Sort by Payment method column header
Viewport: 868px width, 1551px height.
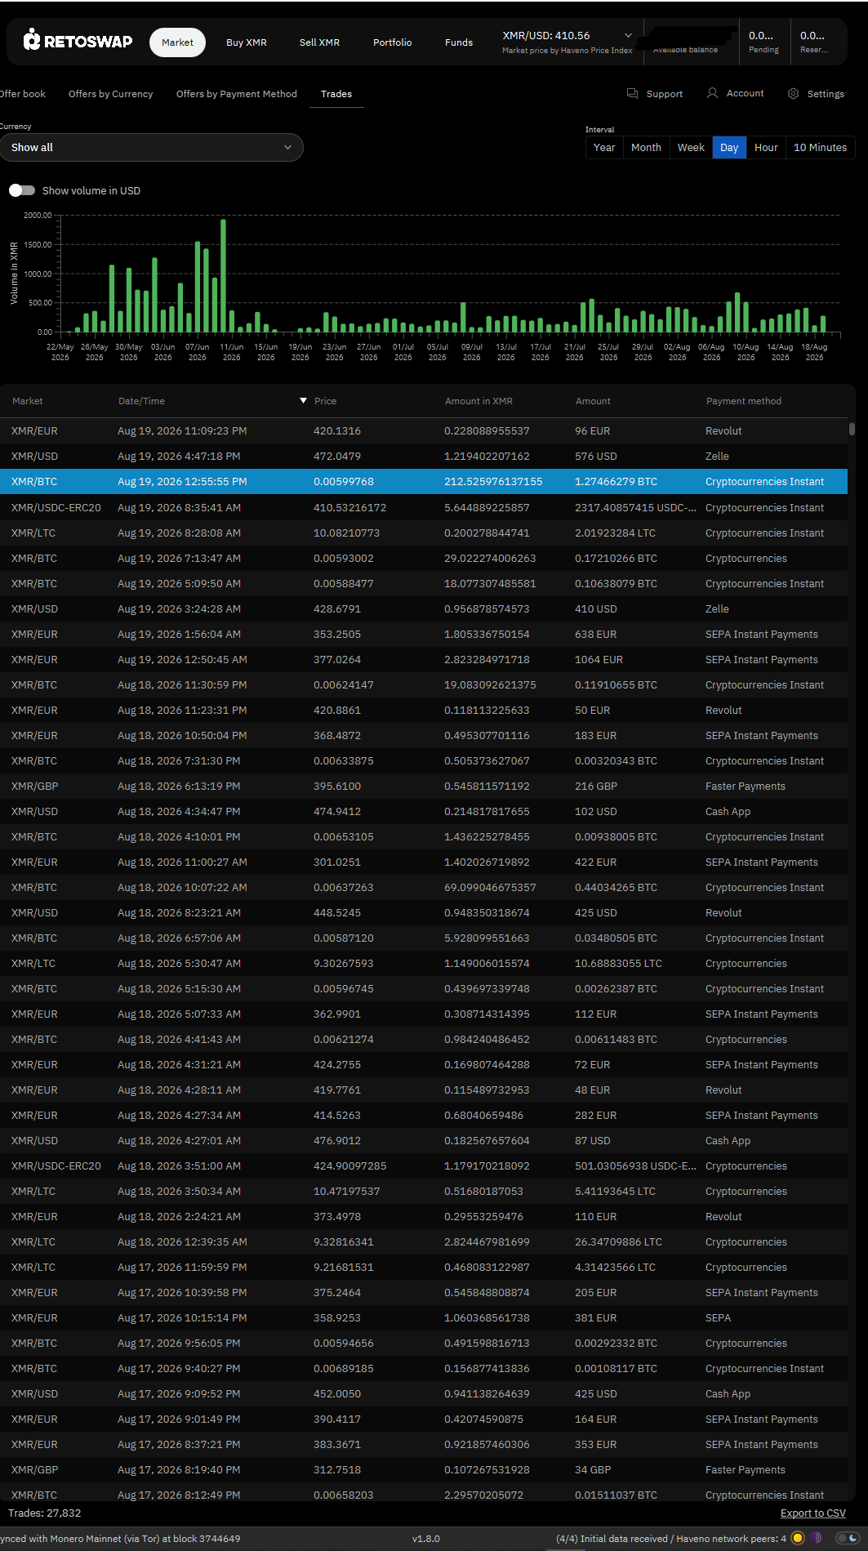tap(744, 401)
